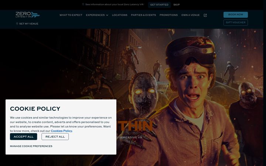This screenshot has height=166, width=266.
Task: Open the Experiences menu item
Action: click(x=95, y=15)
